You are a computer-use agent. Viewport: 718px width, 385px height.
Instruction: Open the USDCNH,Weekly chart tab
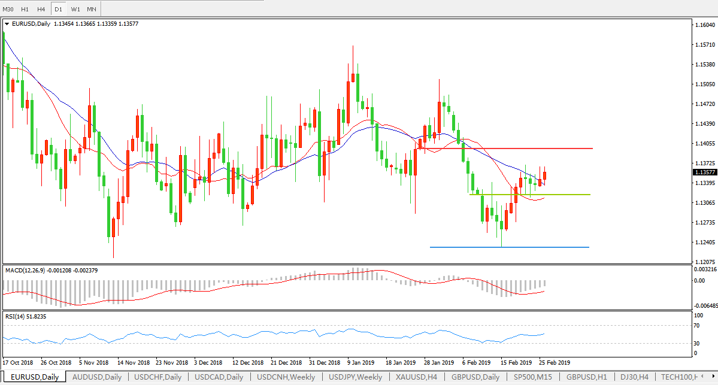286,377
